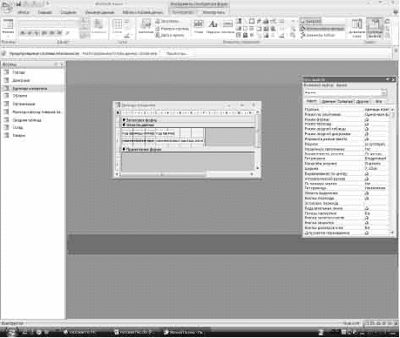The image size is (400, 338).
Task: Select the Label (Aa) control tool
Action: click(x=213, y=25)
